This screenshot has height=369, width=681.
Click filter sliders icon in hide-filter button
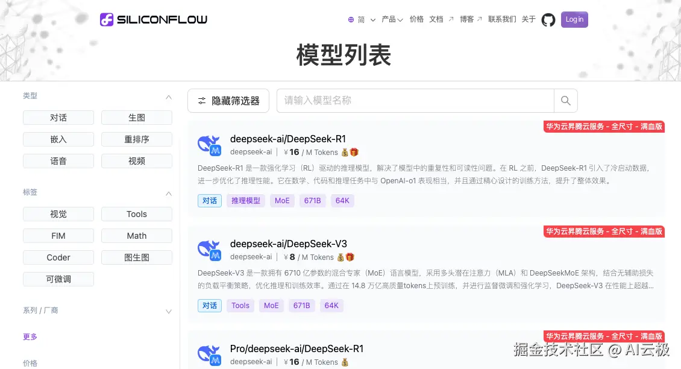click(202, 101)
